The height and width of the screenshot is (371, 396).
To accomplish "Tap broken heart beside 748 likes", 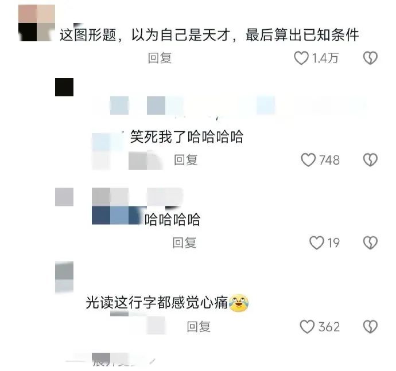I will coord(370,160).
